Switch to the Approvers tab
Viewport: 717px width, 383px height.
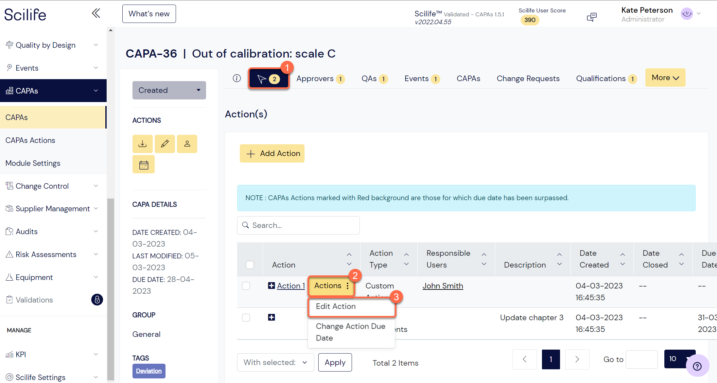click(x=321, y=78)
